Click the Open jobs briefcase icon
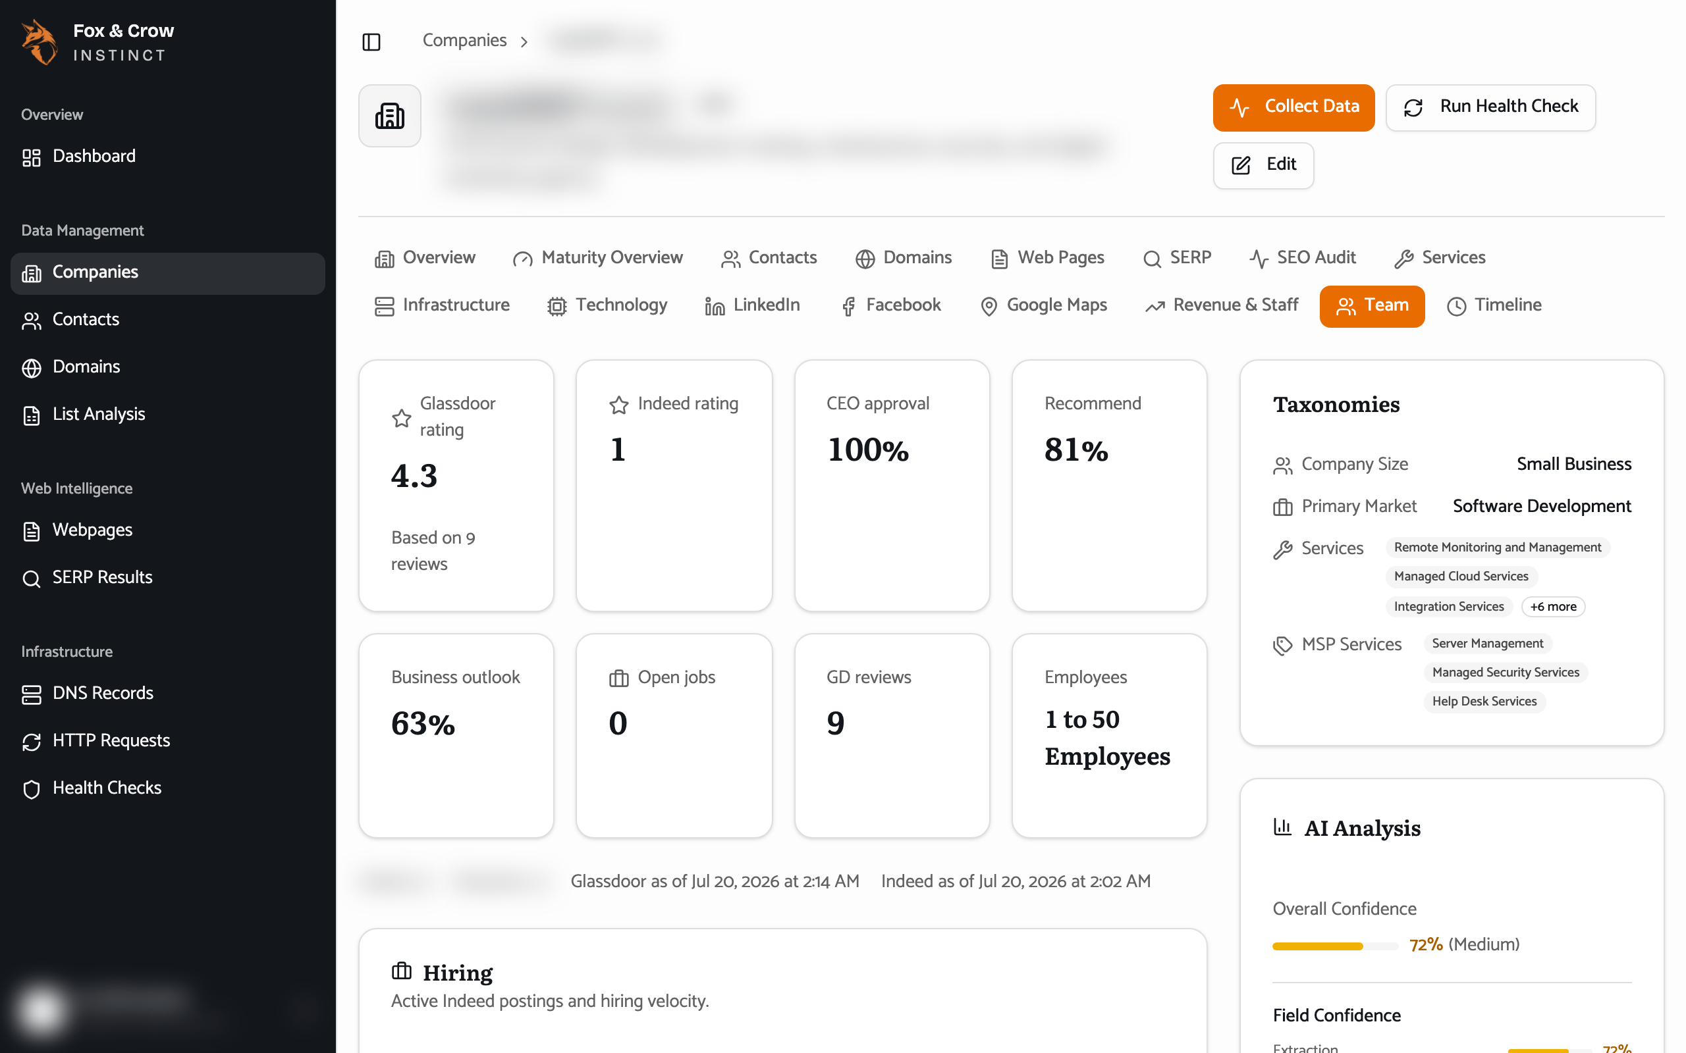This screenshot has height=1053, width=1686. 618,679
